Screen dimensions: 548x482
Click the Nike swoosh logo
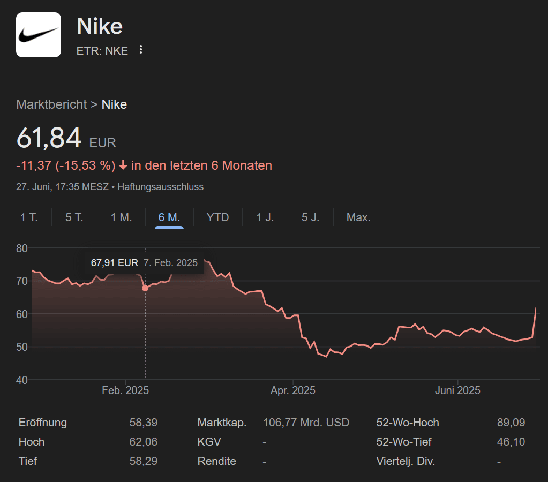(39, 35)
